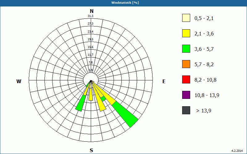Click the legend label '0,5 - 2,1'

tap(204, 18)
